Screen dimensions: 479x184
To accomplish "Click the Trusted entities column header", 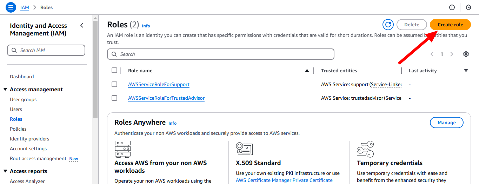I will [339, 71].
